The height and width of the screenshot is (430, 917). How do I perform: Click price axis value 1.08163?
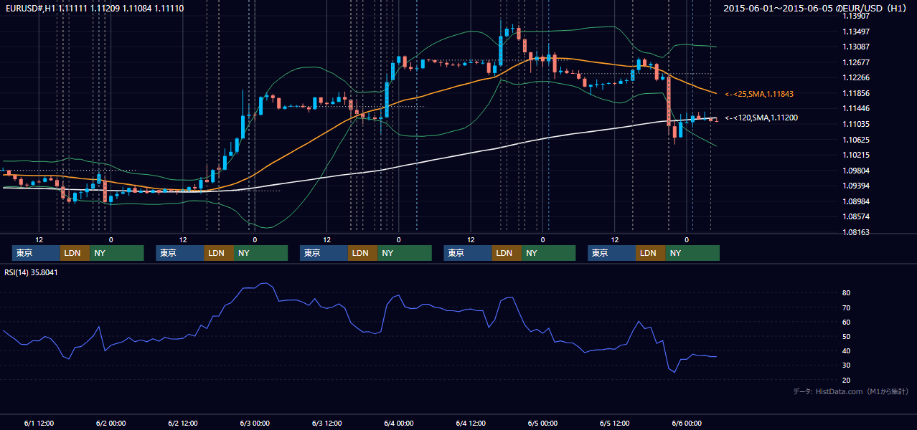click(856, 232)
